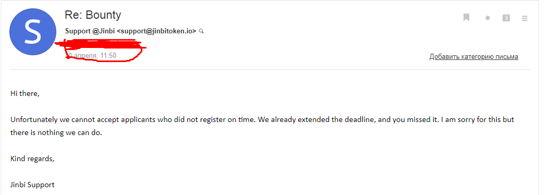Image resolution: width=549 pixels, height=195 pixels.
Task: Click the sender name Support @Jinbi
Action: coord(90,31)
